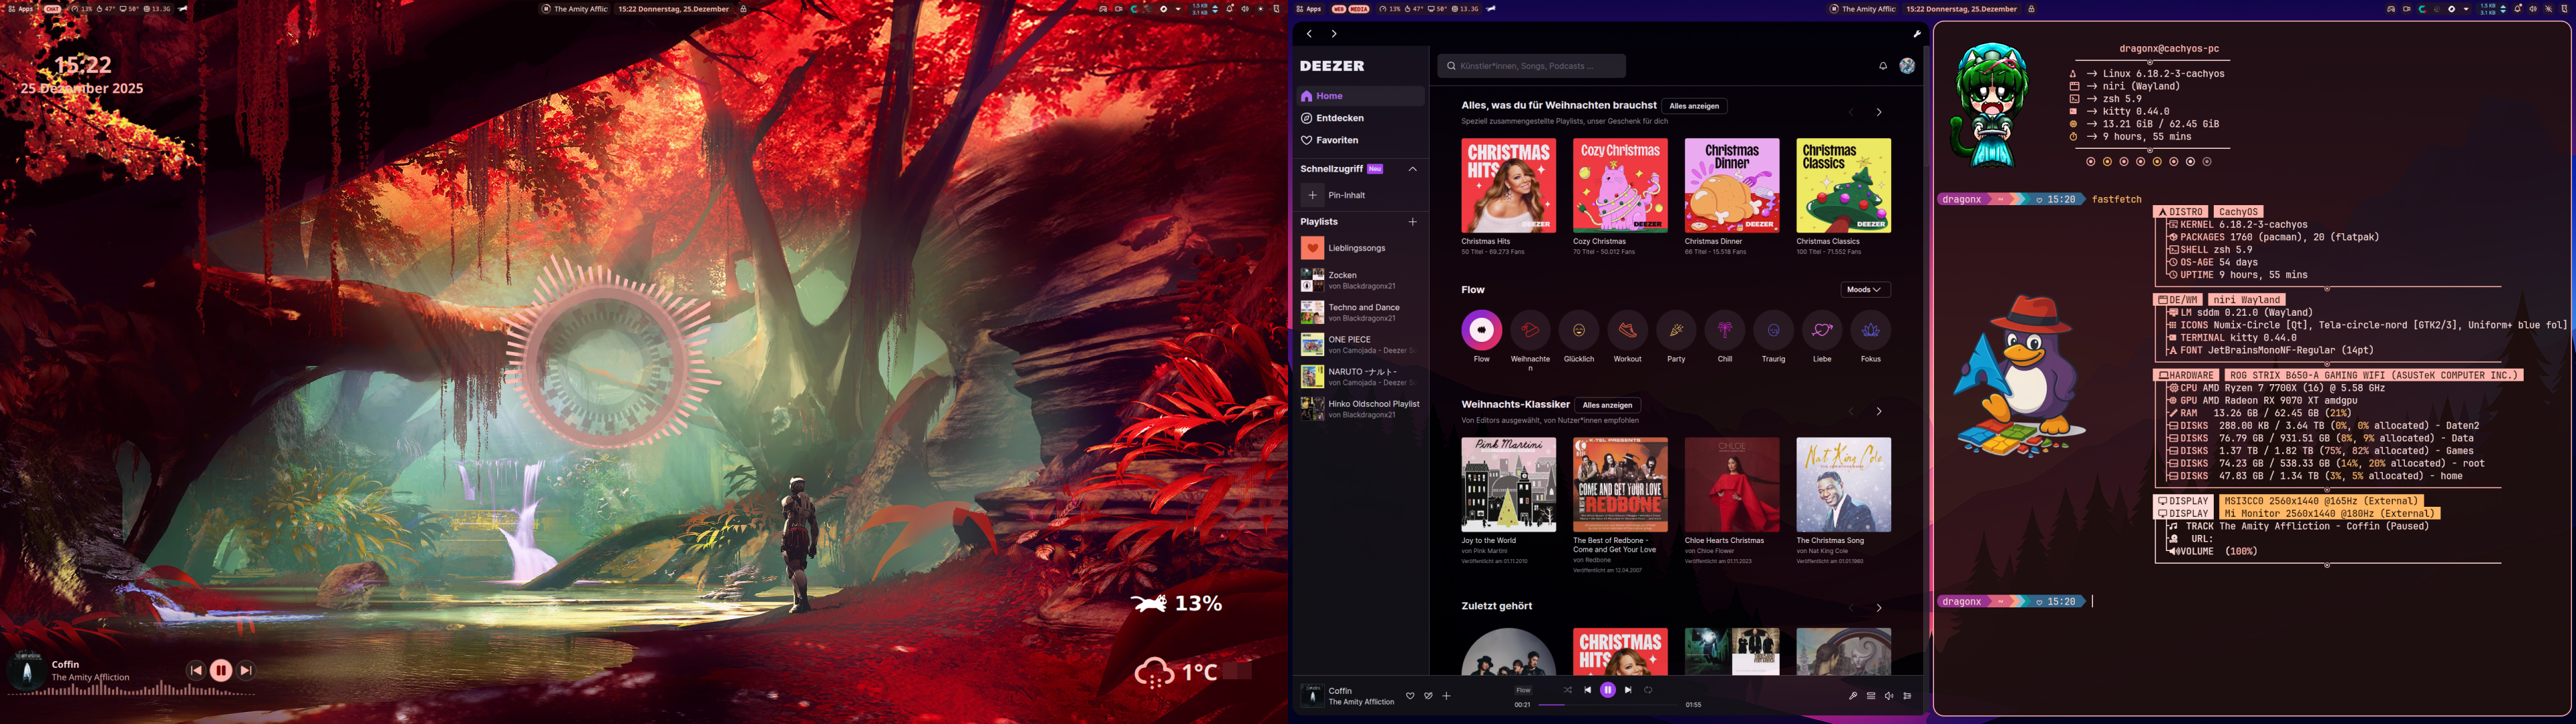Screen dimensions: 2576x724
Task: Click Alles anzeigen beside Weihnachts-Klassiker
Action: (x=1607, y=405)
